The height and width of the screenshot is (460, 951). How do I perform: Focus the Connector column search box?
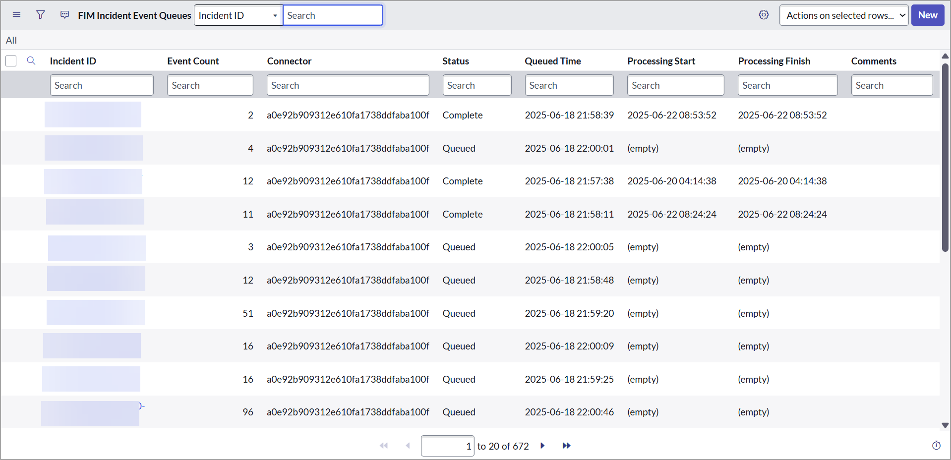coord(348,85)
